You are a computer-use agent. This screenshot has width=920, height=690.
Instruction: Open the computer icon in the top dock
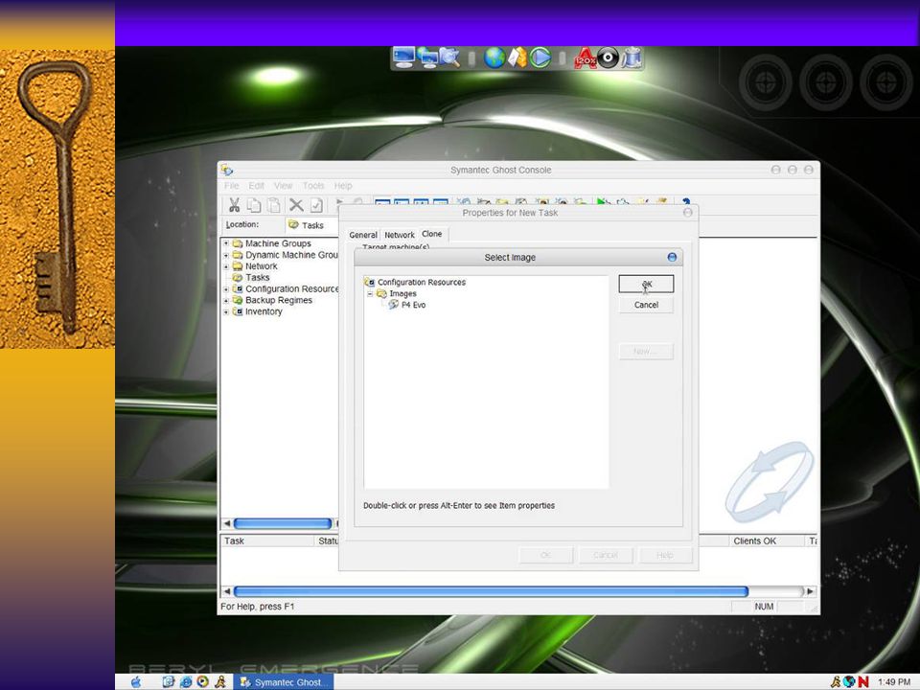coord(403,57)
